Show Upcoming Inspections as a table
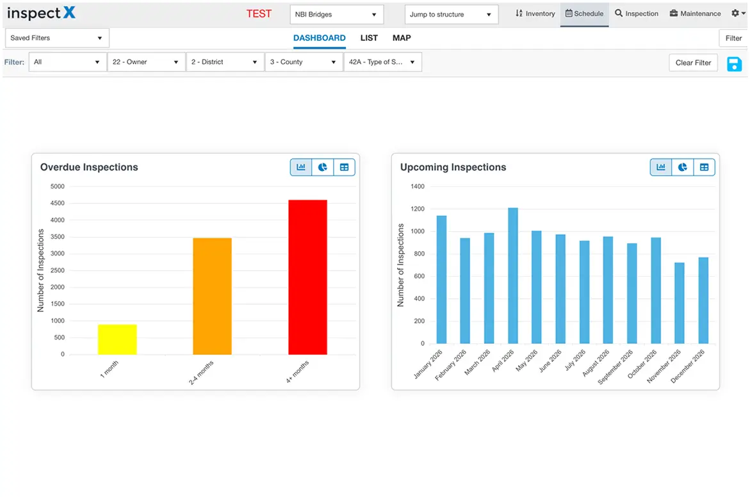Screen dimensions: 750x497 704,167
